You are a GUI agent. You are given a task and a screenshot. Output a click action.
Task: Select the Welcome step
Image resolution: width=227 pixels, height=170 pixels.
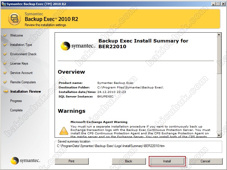point(16,35)
